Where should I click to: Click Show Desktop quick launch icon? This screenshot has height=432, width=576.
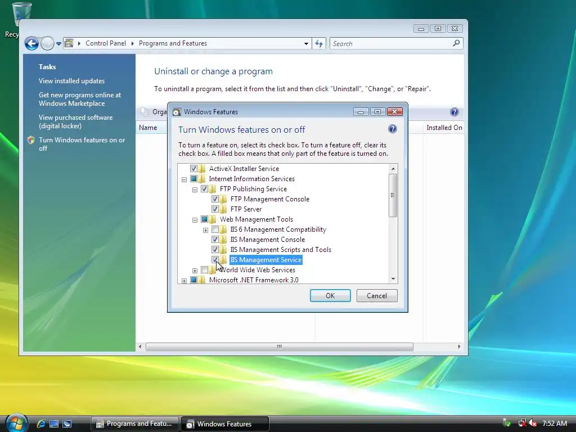click(54, 424)
